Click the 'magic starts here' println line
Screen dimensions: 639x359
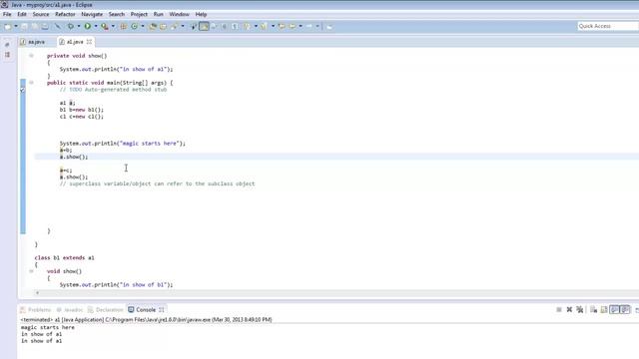point(122,144)
